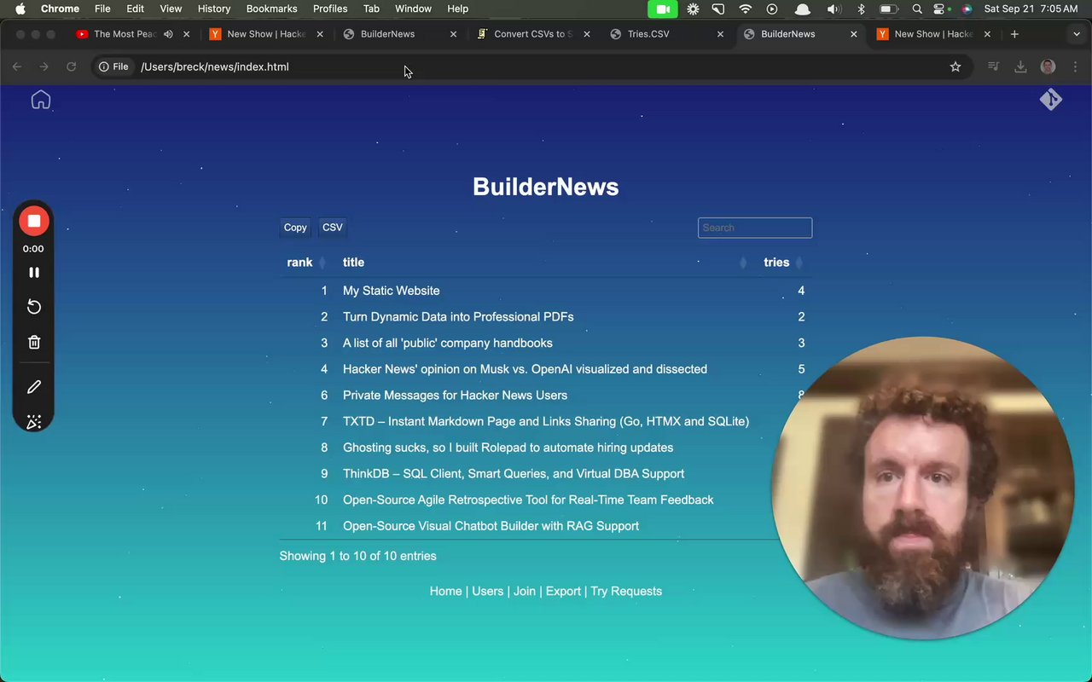
Task: Open the Bluetooth icon in the menu bar
Action: [861, 9]
